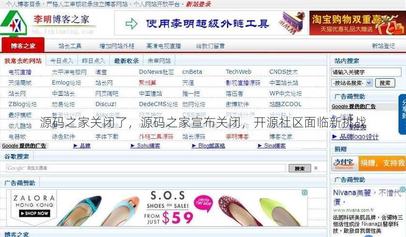Open the 太平洋电脑网 link

click(69, 72)
